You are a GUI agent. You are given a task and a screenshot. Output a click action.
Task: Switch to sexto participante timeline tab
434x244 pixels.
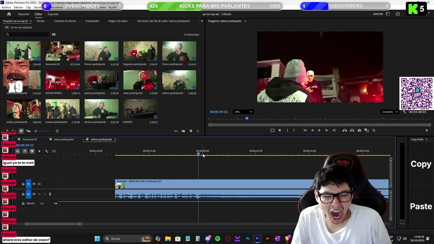pos(64,140)
